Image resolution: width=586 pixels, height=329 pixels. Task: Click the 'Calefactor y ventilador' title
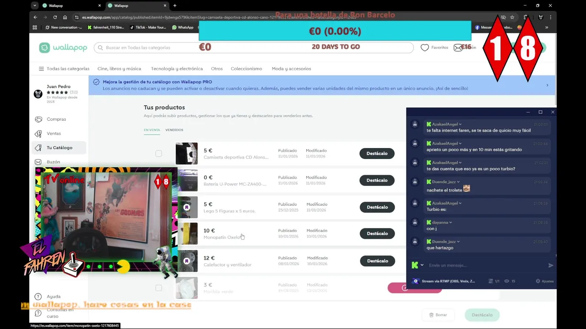click(x=228, y=265)
